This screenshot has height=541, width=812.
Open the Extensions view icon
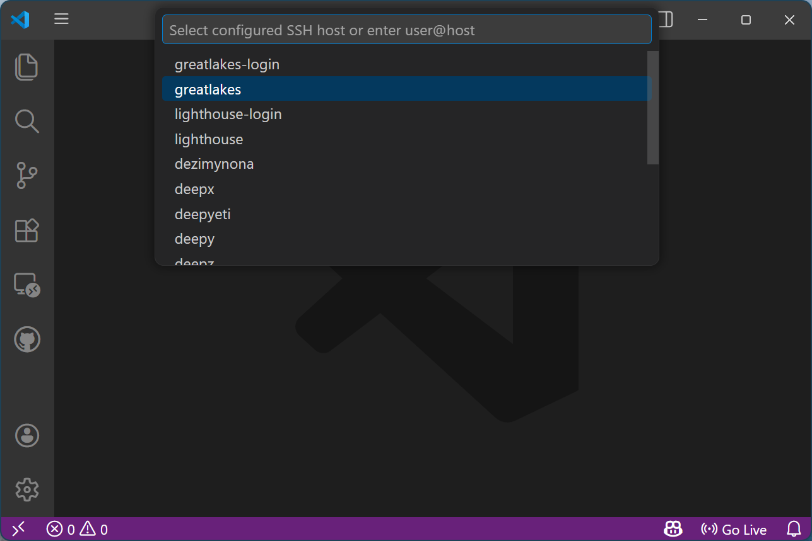[26, 231]
